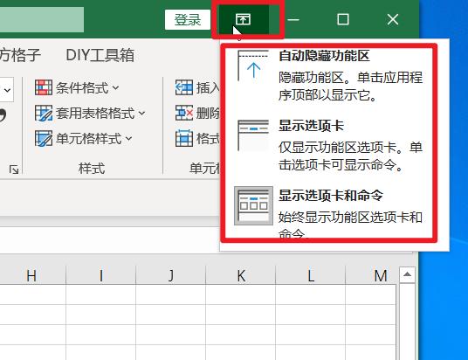
Task: Expand the 单元格样式 dropdown arrow
Action: point(129,139)
